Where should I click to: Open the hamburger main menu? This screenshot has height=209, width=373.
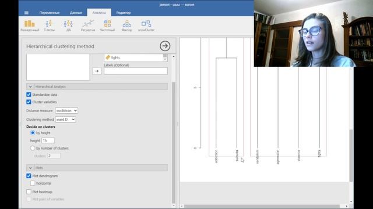tap(26, 13)
